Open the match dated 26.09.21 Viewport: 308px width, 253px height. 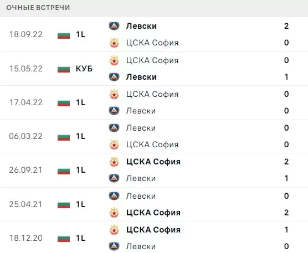pyautogui.click(x=25, y=170)
